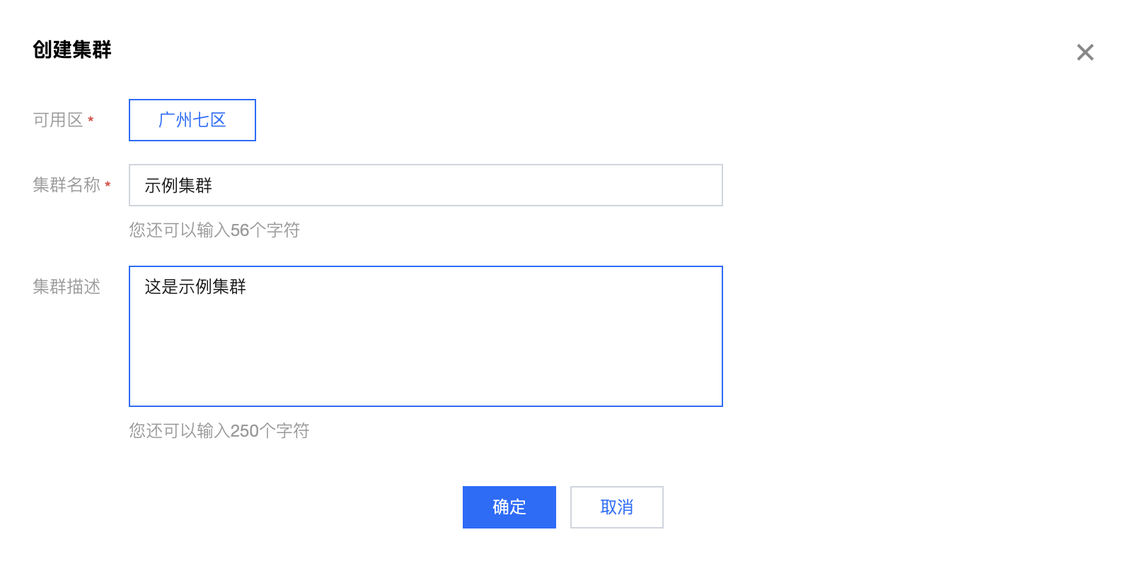
Task: Click the 您还可以输入250个字符 hint text
Action: coord(219,431)
